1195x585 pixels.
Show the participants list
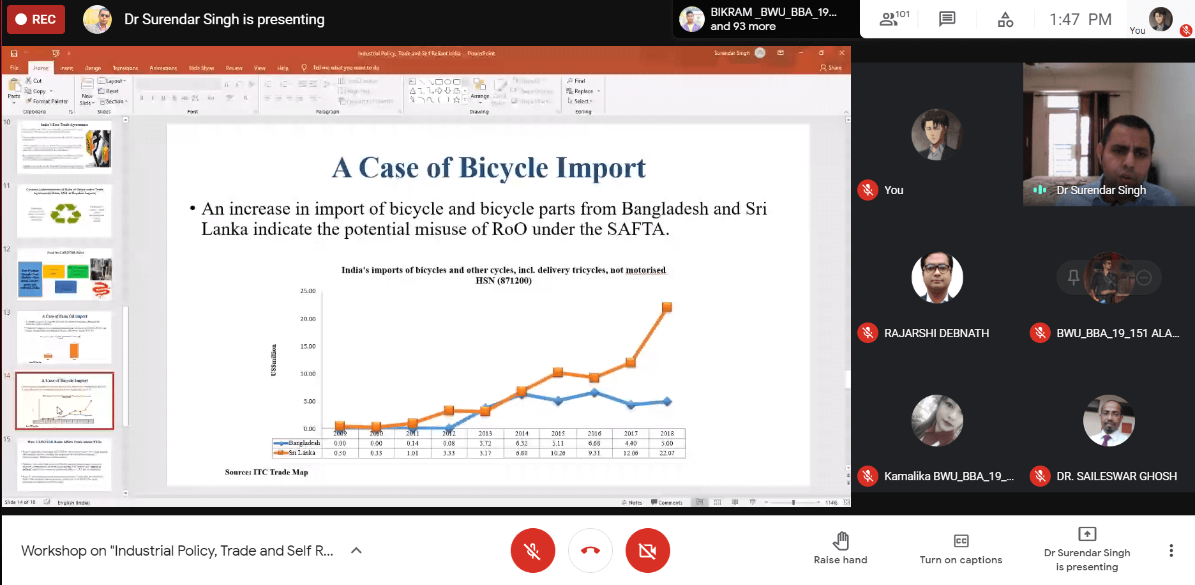tap(893, 19)
